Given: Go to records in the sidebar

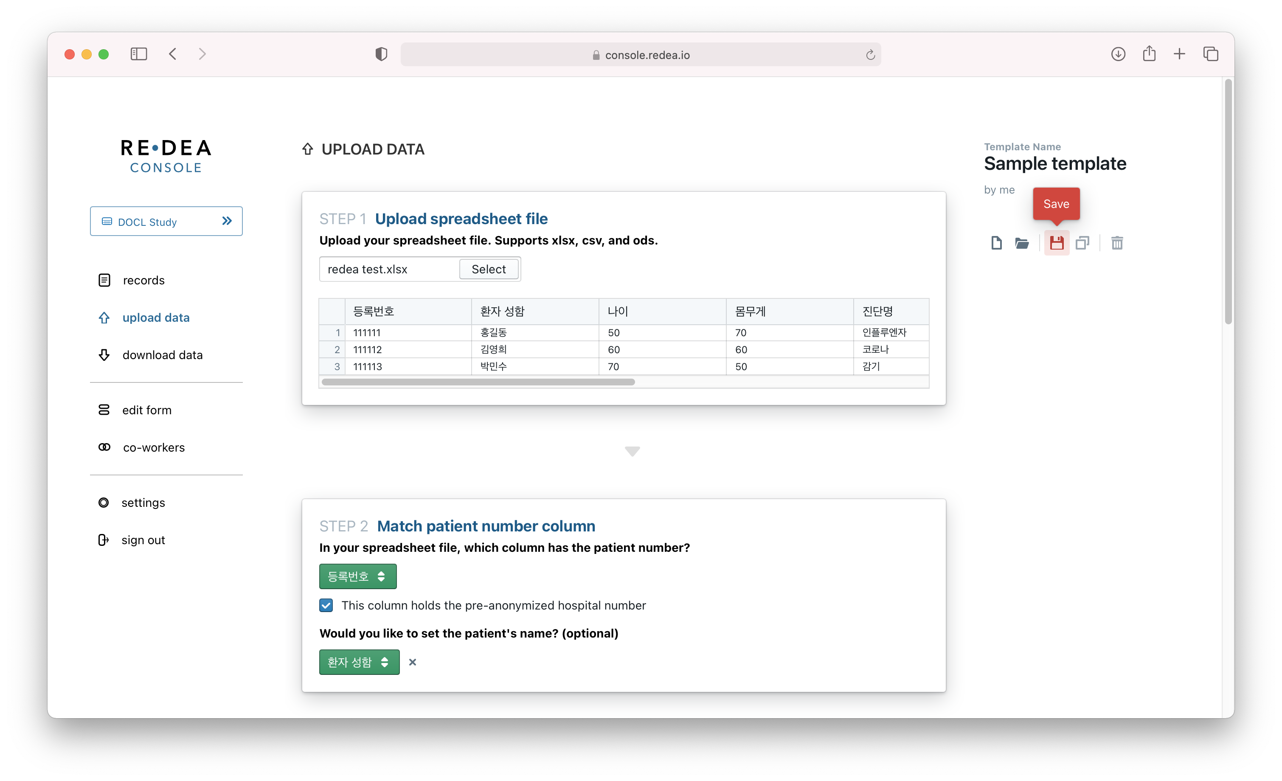Looking at the screenshot, I should pos(143,281).
